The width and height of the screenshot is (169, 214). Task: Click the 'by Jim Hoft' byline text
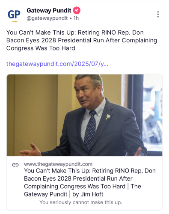(x=88, y=194)
